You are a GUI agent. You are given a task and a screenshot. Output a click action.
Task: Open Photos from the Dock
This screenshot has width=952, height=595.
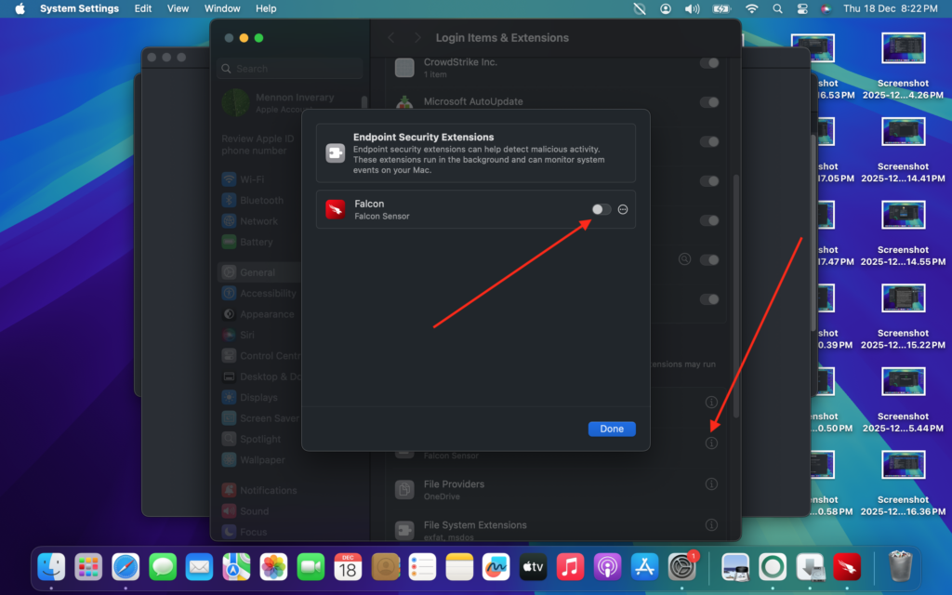[274, 567]
